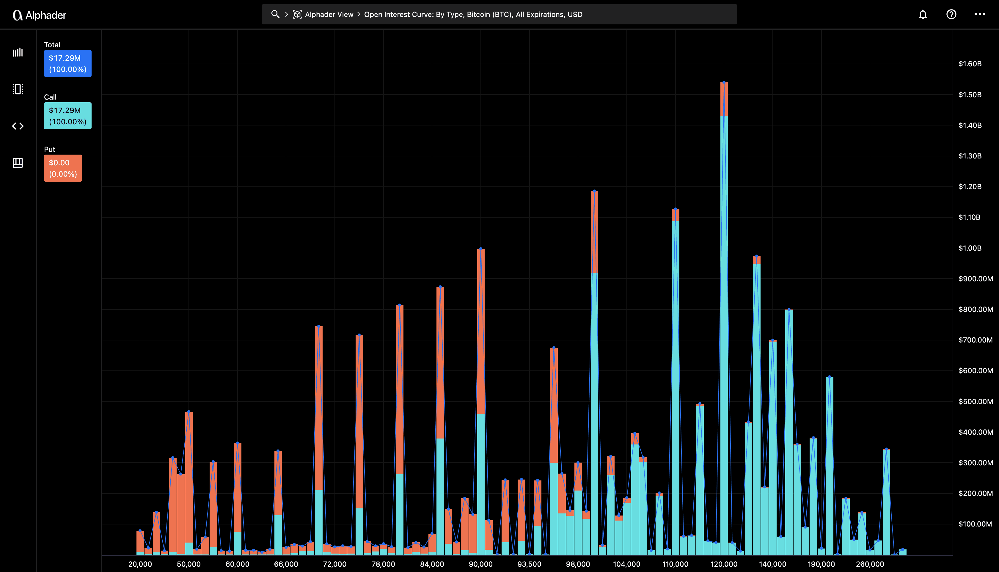999x572 pixels.
Task: Click the $400.00M y-axis label
Action: (x=976, y=432)
